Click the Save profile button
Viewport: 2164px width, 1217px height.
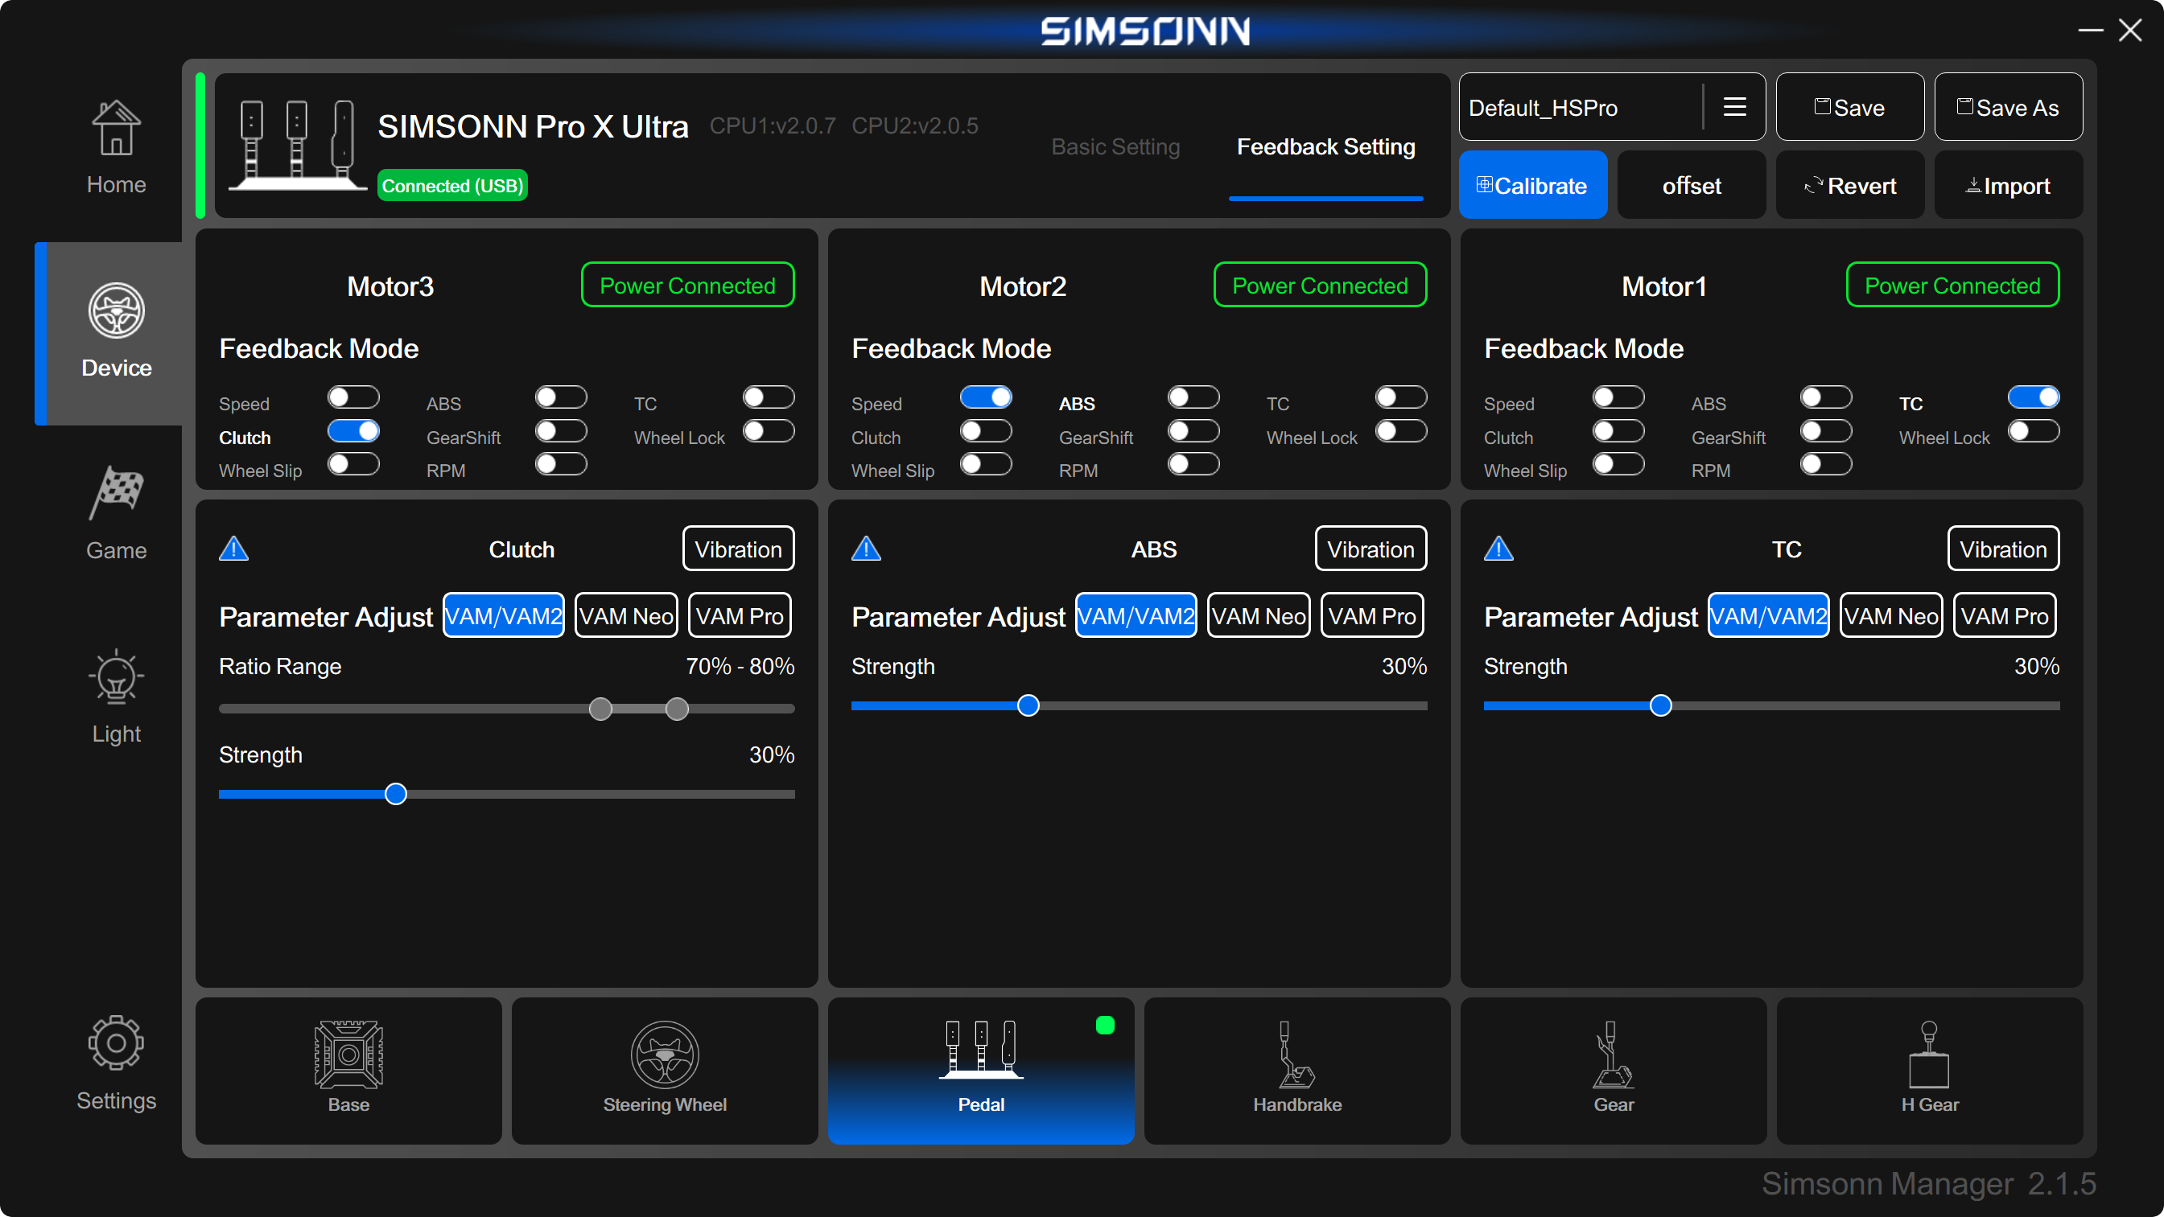point(1850,107)
